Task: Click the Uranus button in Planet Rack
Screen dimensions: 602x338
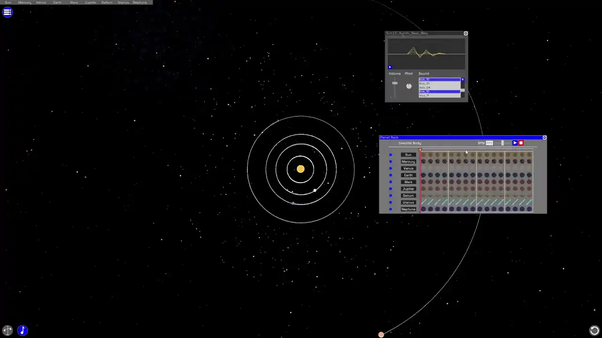Action: pos(408,202)
